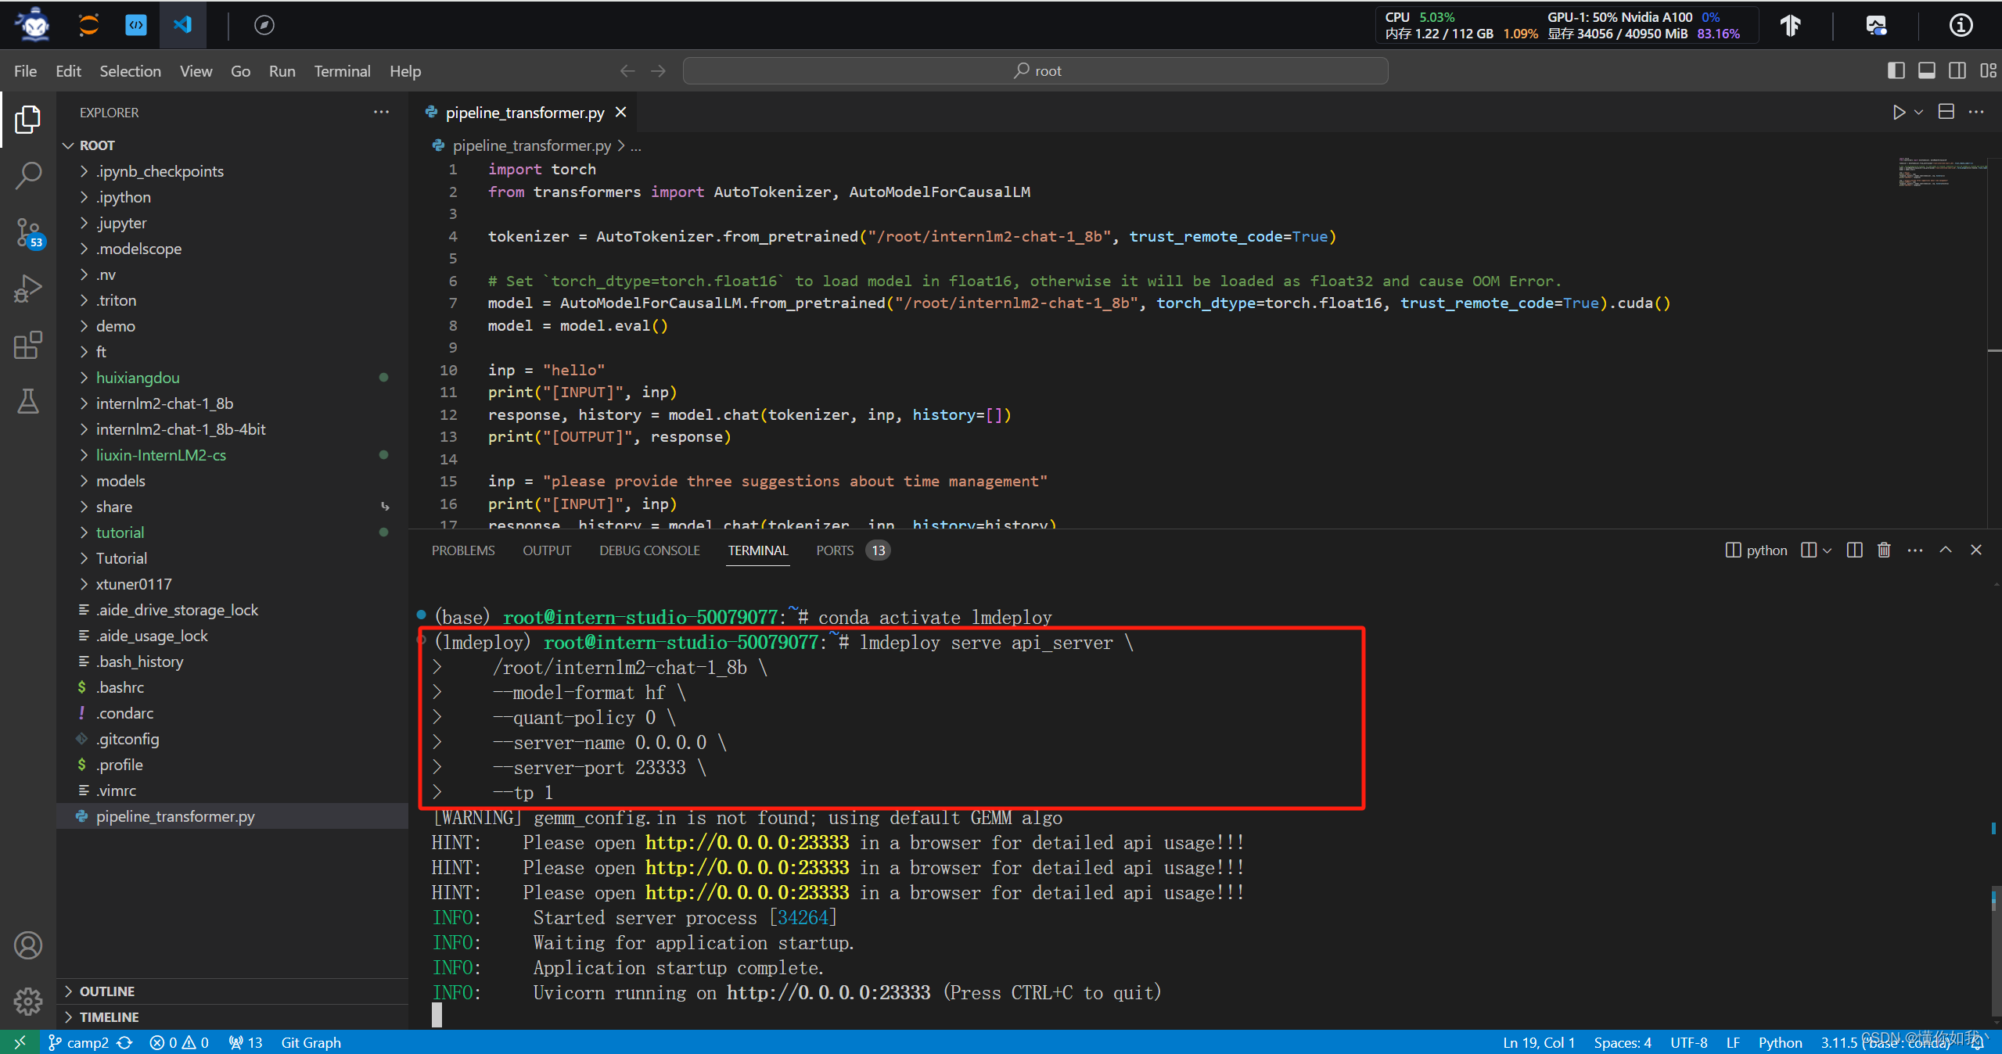Screen dimensions: 2002x1054
Task: Click Spaces: 4 indentation setting
Action: point(1623,1042)
